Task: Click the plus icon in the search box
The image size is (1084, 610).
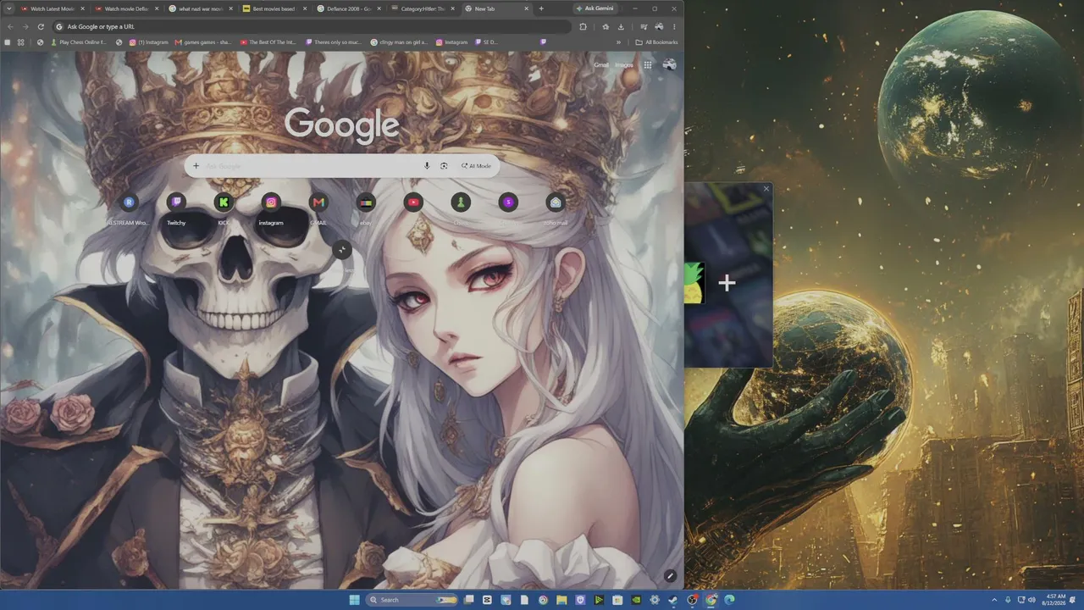Action: click(x=196, y=166)
